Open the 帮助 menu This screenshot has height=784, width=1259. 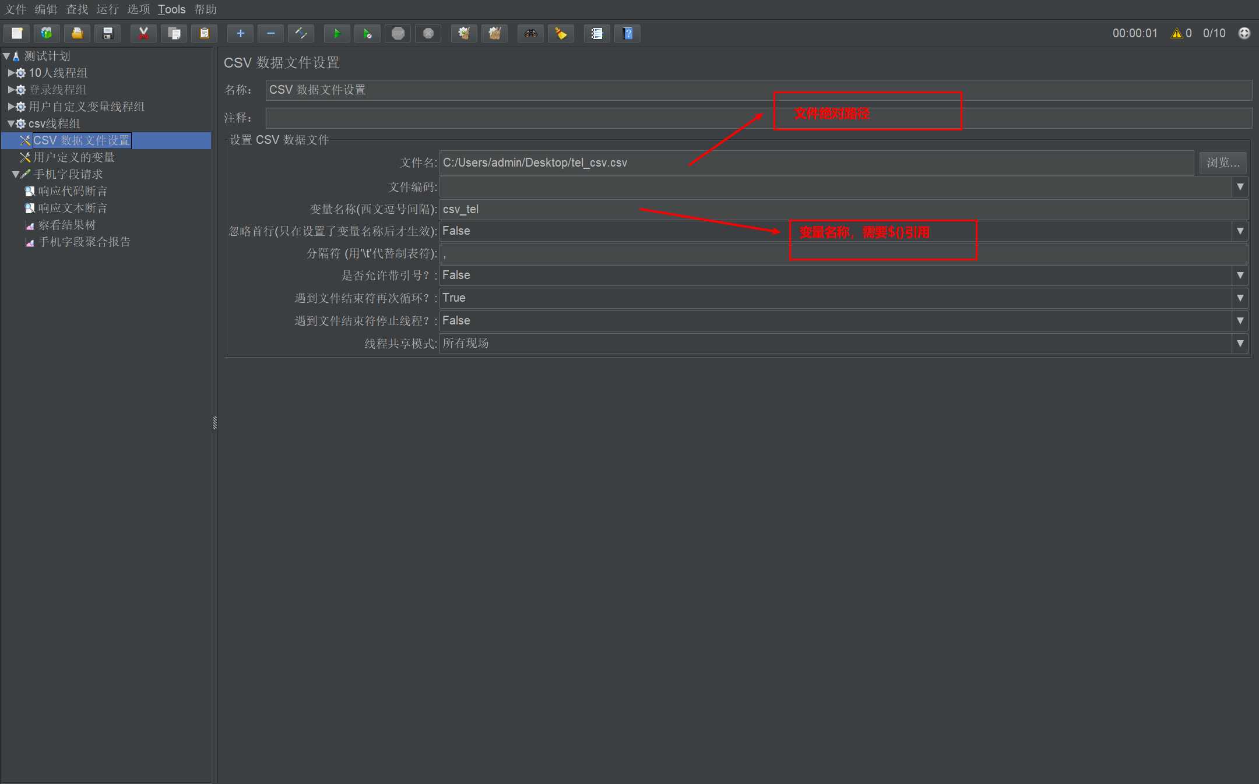pyautogui.click(x=206, y=9)
